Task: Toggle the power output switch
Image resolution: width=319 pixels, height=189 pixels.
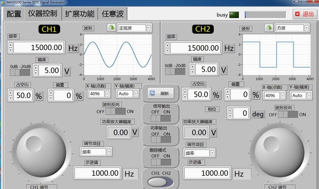Action: pyautogui.click(x=160, y=140)
